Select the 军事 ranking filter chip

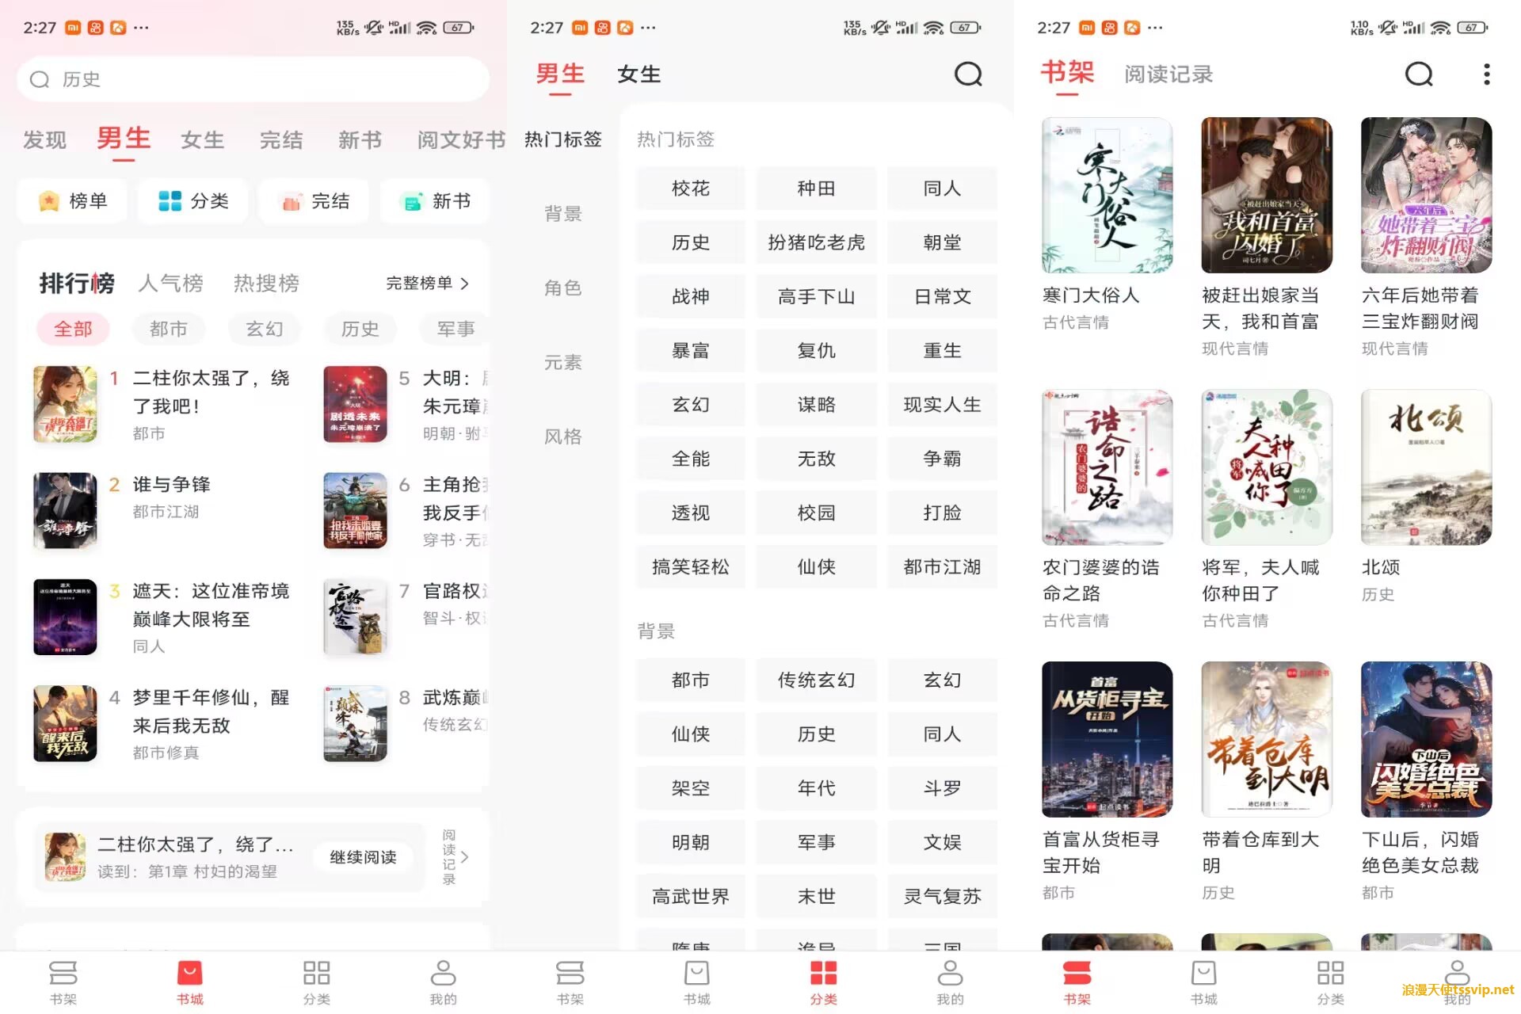pyautogui.click(x=456, y=329)
